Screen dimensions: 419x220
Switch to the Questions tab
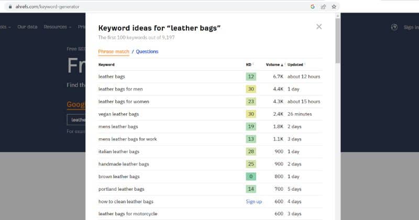click(x=147, y=51)
